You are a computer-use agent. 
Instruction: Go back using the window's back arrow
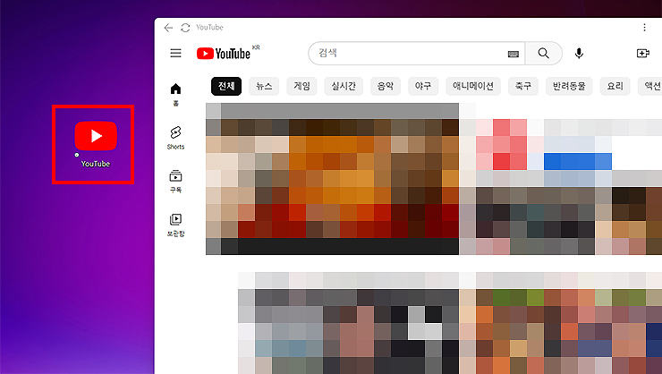[x=168, y=28]
